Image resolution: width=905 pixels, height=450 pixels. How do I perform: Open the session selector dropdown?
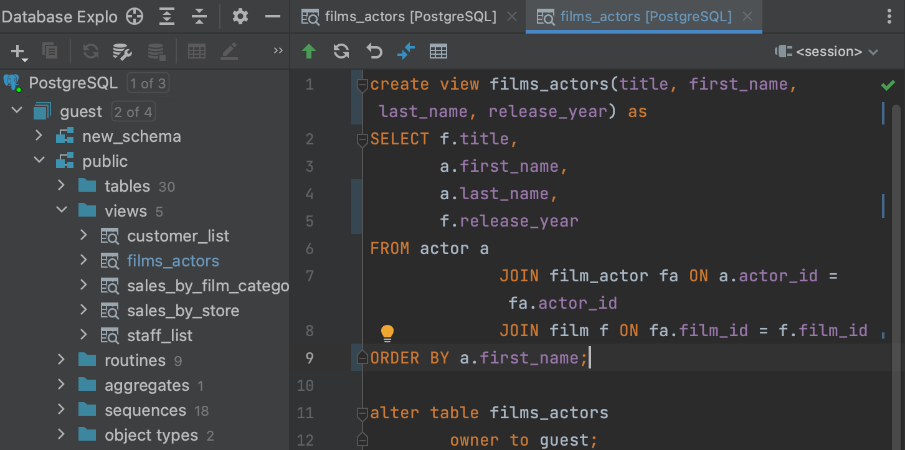(x=827, y=51)
